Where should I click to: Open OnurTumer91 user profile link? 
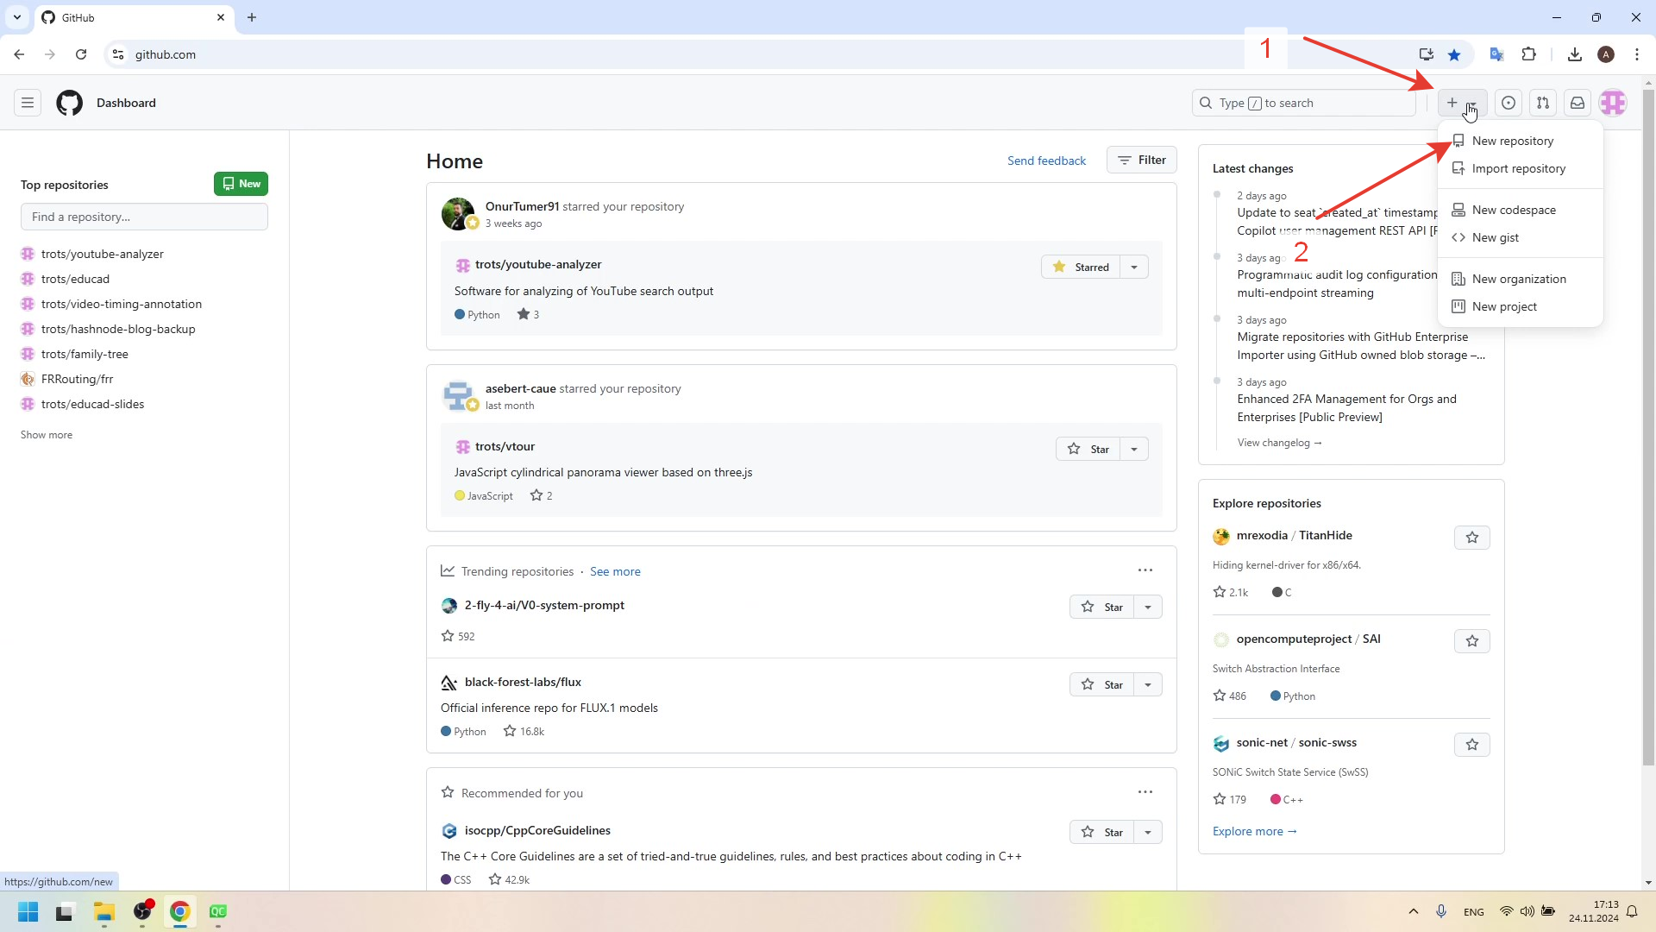pyautogui.click(x=522, y=206)
